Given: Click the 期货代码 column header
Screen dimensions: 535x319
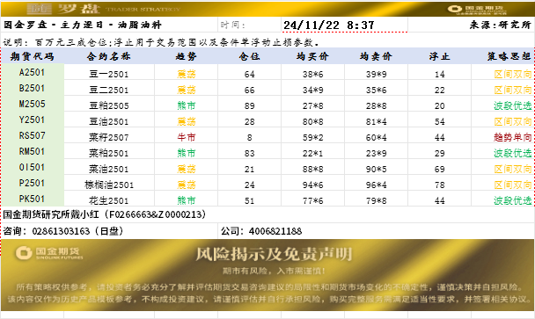Looking at the screenshot, I should coord(33,56).
